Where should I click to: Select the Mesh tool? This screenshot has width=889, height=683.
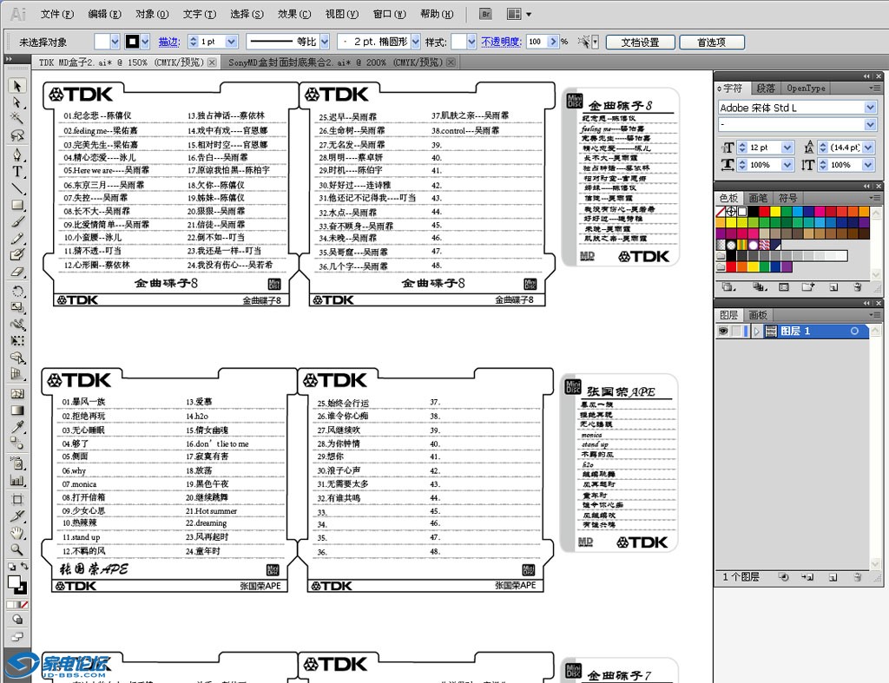click(x=17, y=393)
